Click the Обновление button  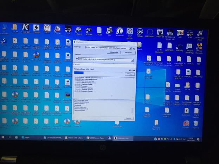[x=114, y=52]
